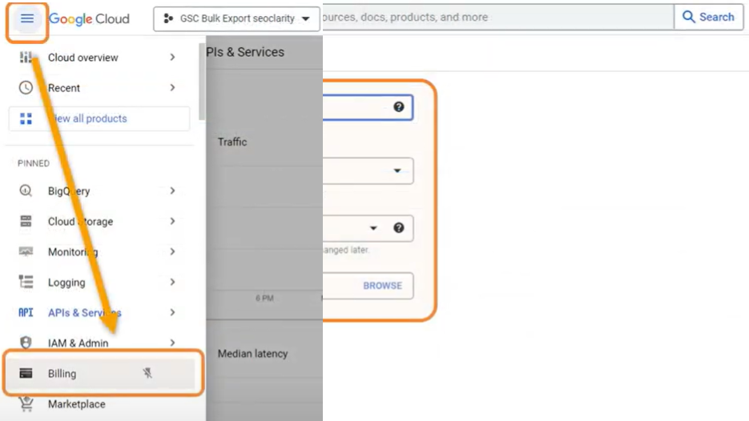Screen dimensions: 749x421
Task: Click the help icon in top form field
Action: coord(398,107)
